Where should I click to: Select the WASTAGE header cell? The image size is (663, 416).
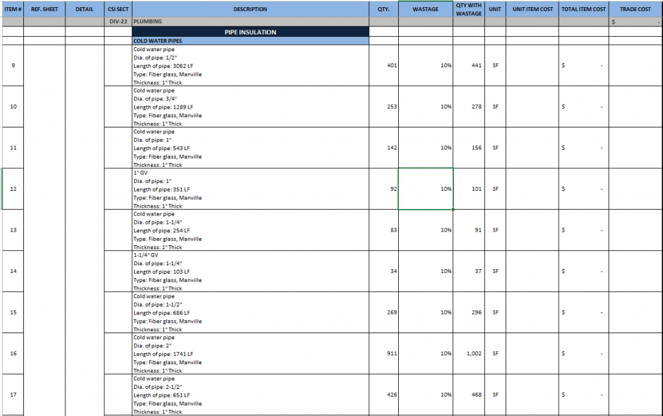click(425, 9)
